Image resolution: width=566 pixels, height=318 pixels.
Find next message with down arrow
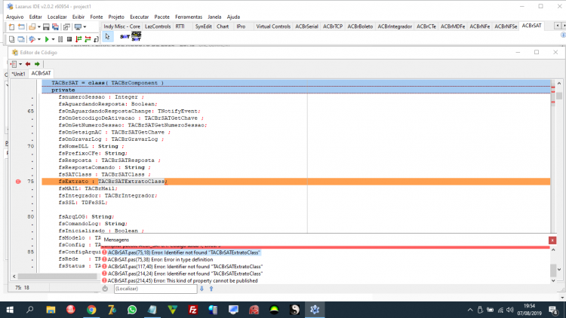(x=201, y=289)
